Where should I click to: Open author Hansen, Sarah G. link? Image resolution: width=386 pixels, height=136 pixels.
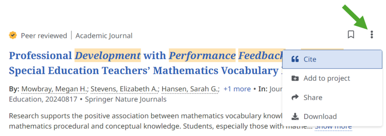[x=190, y=89]
